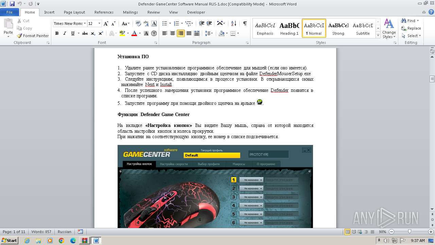Apply red font color
The width and height of the screenshot is (435, 245).
pos(134,33)
